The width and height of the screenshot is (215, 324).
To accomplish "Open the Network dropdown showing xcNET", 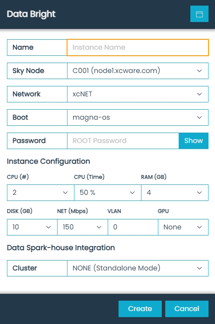I will 138,94.
